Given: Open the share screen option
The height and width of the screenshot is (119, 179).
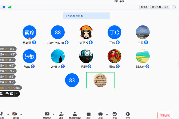Looking at the screenshot, I should [x=47, y=114].
